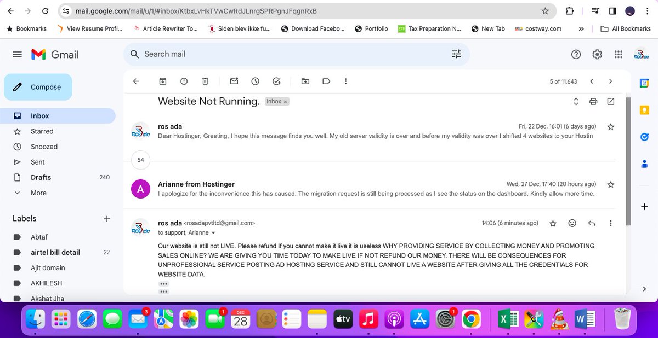Open the Labels tag icon
This screenshot has height=338, width=658.
[326, 81]
